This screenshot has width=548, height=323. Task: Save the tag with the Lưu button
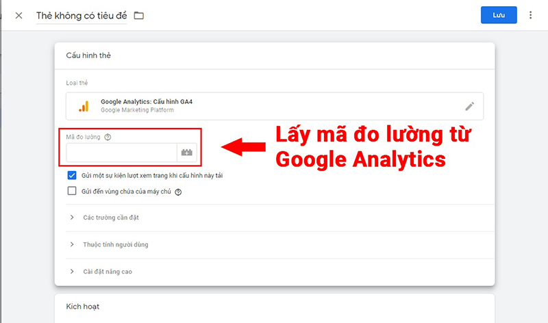point(499,15)
